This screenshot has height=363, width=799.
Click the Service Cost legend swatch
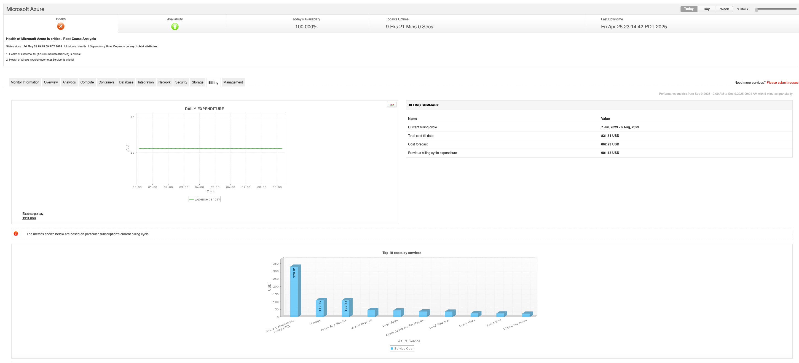coord(392,348)
